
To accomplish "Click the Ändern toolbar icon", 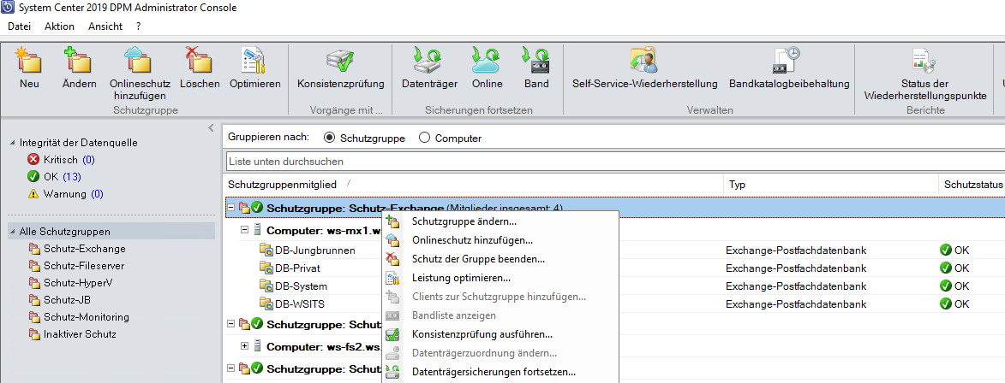I will click(79, 60).
